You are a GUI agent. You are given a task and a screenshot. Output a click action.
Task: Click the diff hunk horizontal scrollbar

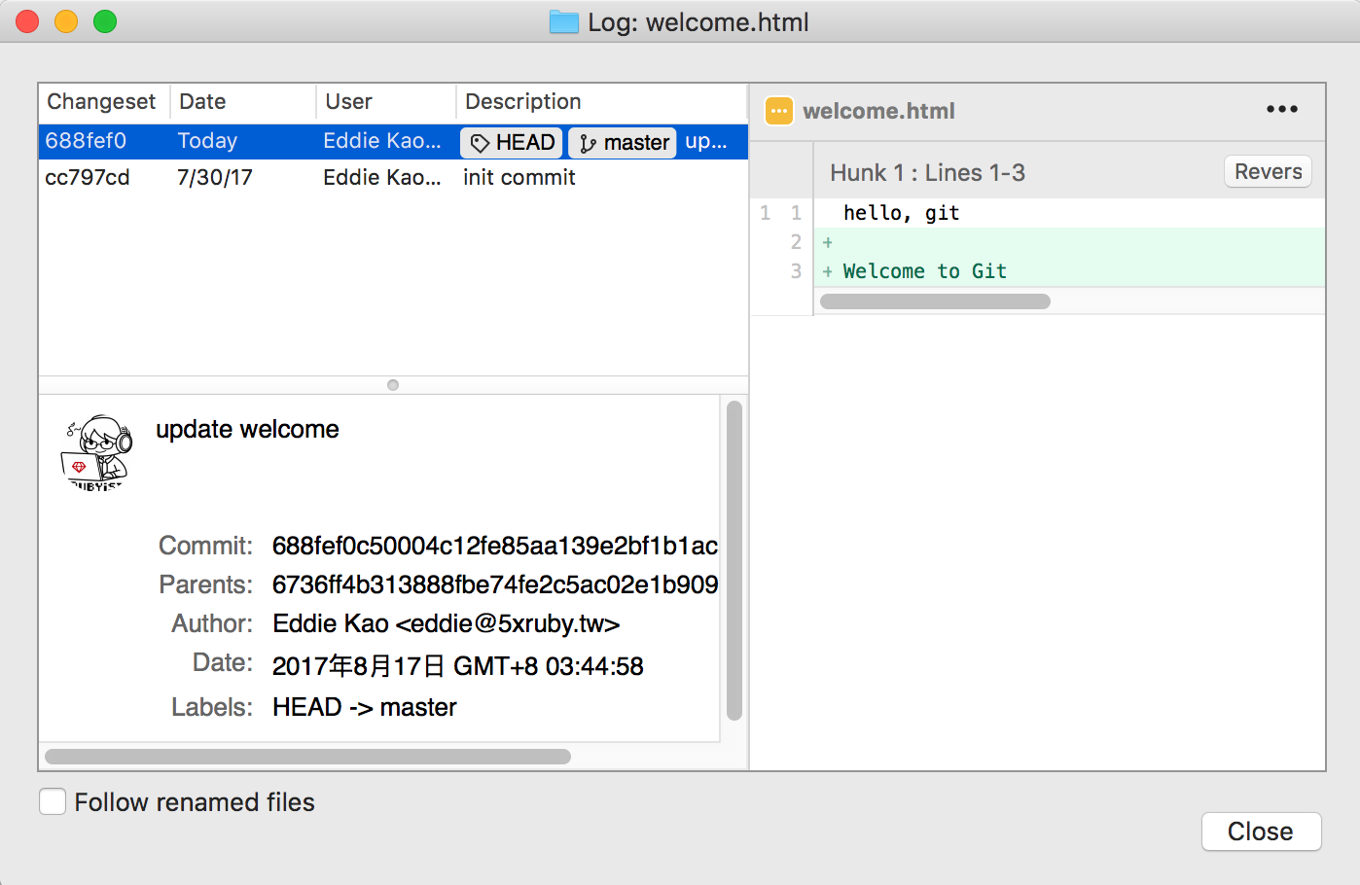pyautogui.click(x=935, y=301)
